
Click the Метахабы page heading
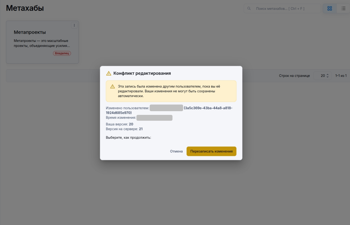25,8
